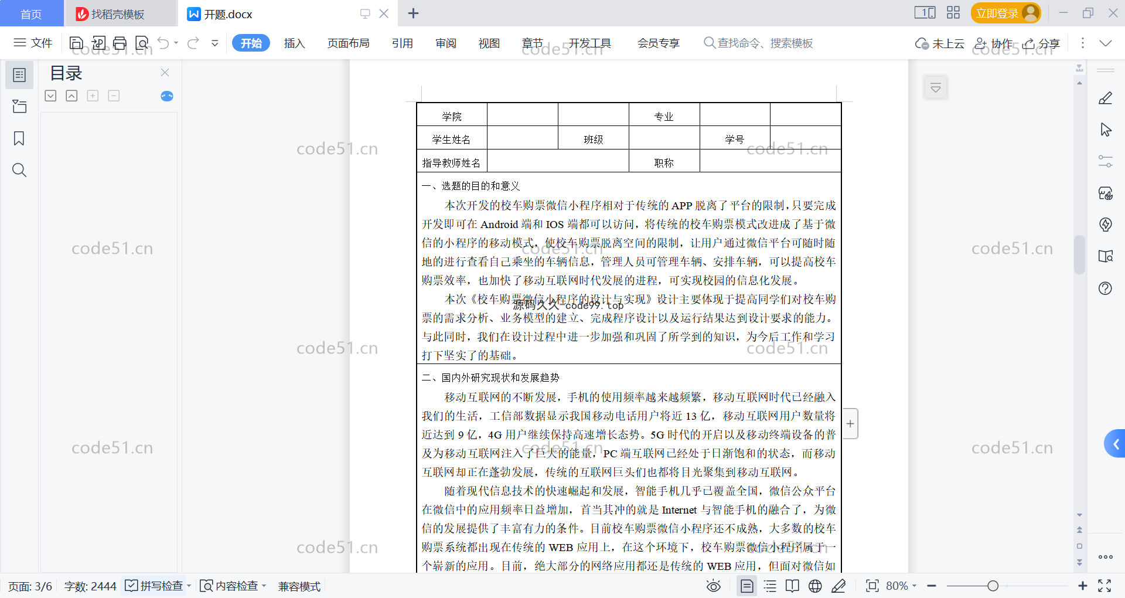Collapse all outline levels in 目录
The width and height of the screenshot is (1125, 598).
(x=71, y=96)
